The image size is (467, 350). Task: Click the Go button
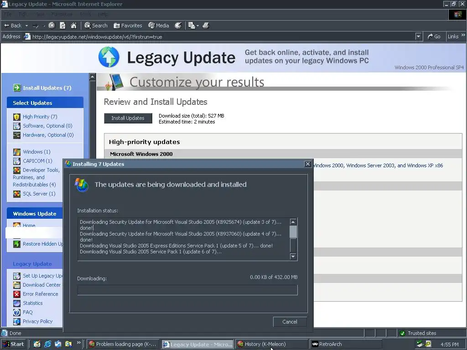point(434,36)
